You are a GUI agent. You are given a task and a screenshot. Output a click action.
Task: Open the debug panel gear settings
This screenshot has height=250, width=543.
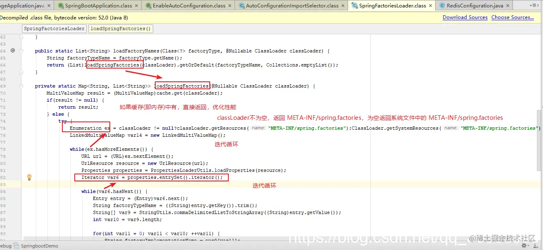point(524,245)
